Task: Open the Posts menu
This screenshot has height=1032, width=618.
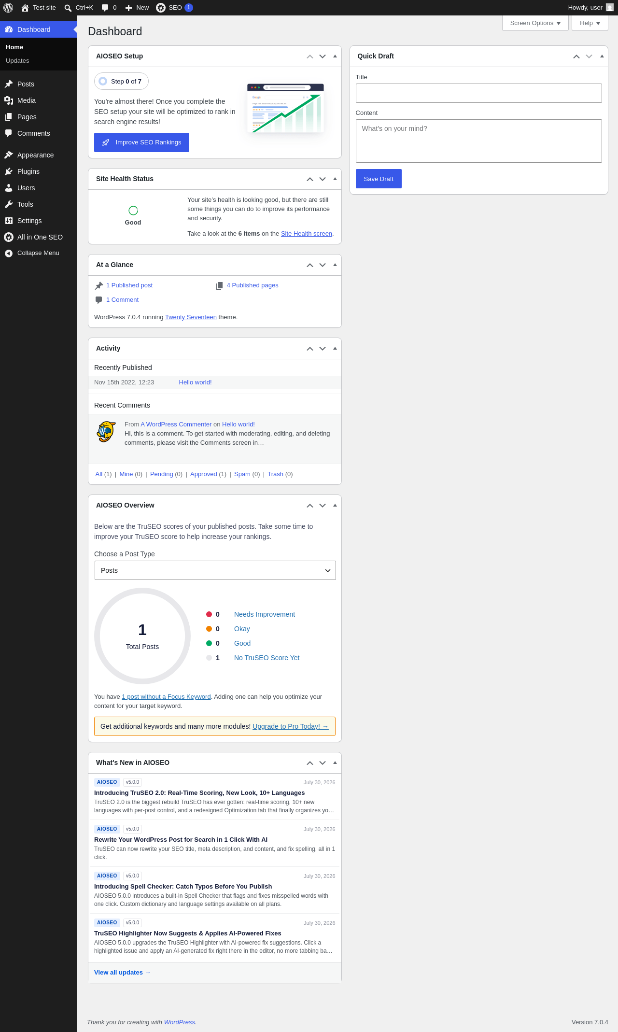Action: click(x=39, y=84)
